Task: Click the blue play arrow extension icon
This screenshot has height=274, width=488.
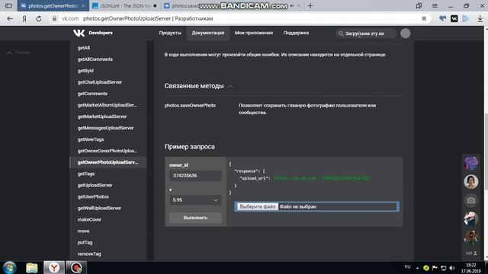Action: pyautogui.click(x=466, y=18)
